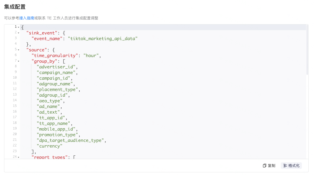The height and width of the screenshot is (175, 314).
Task: Select the "dpa_target_audience_type" line
Action: 70,140
